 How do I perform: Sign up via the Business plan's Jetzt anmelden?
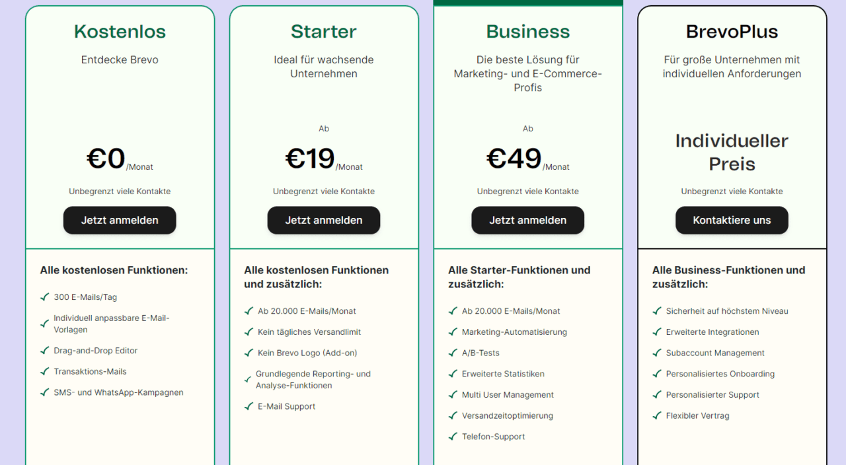pos(527,221)
